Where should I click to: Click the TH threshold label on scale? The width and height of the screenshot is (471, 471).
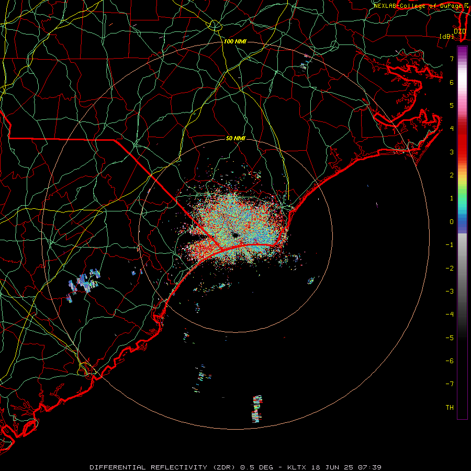click(x=450, y=408)
